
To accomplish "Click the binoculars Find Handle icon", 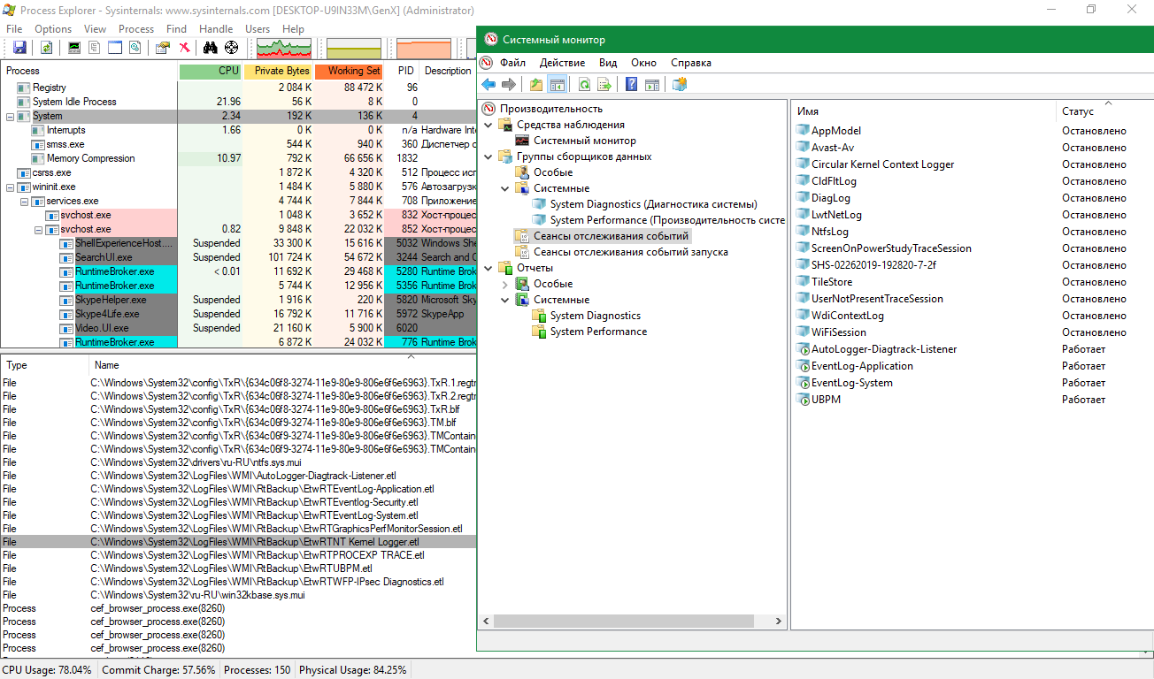I will 211,48.
